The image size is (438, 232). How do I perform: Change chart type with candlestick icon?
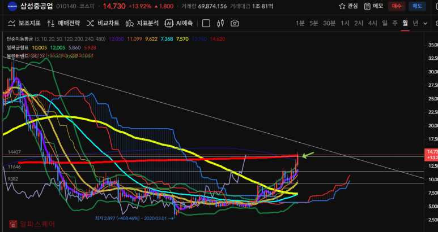220,23
